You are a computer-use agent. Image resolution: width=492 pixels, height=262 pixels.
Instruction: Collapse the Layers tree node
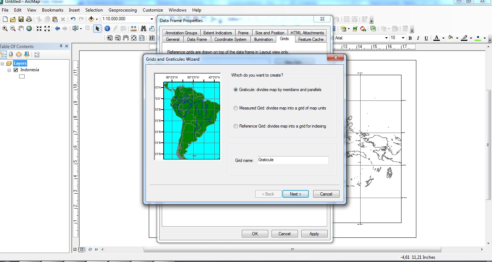click(x=3, y=64)
